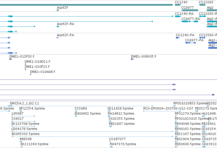Click the RP001023915.5prime label
The height and width of the screenshot is (148, 217).
[x=192, y=119]
